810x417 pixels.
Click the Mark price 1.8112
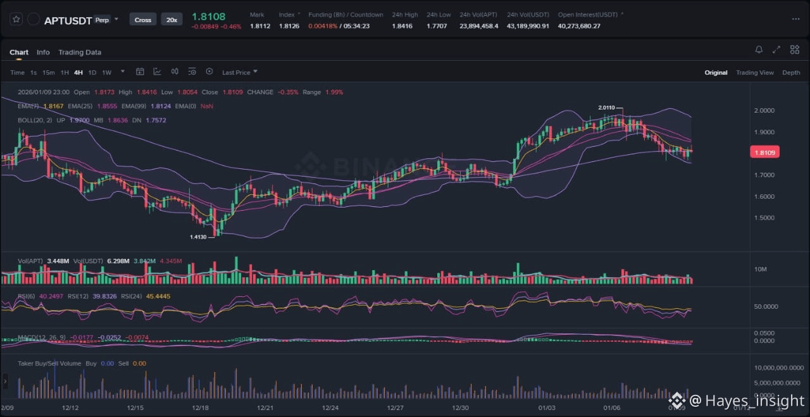[260, 26]
